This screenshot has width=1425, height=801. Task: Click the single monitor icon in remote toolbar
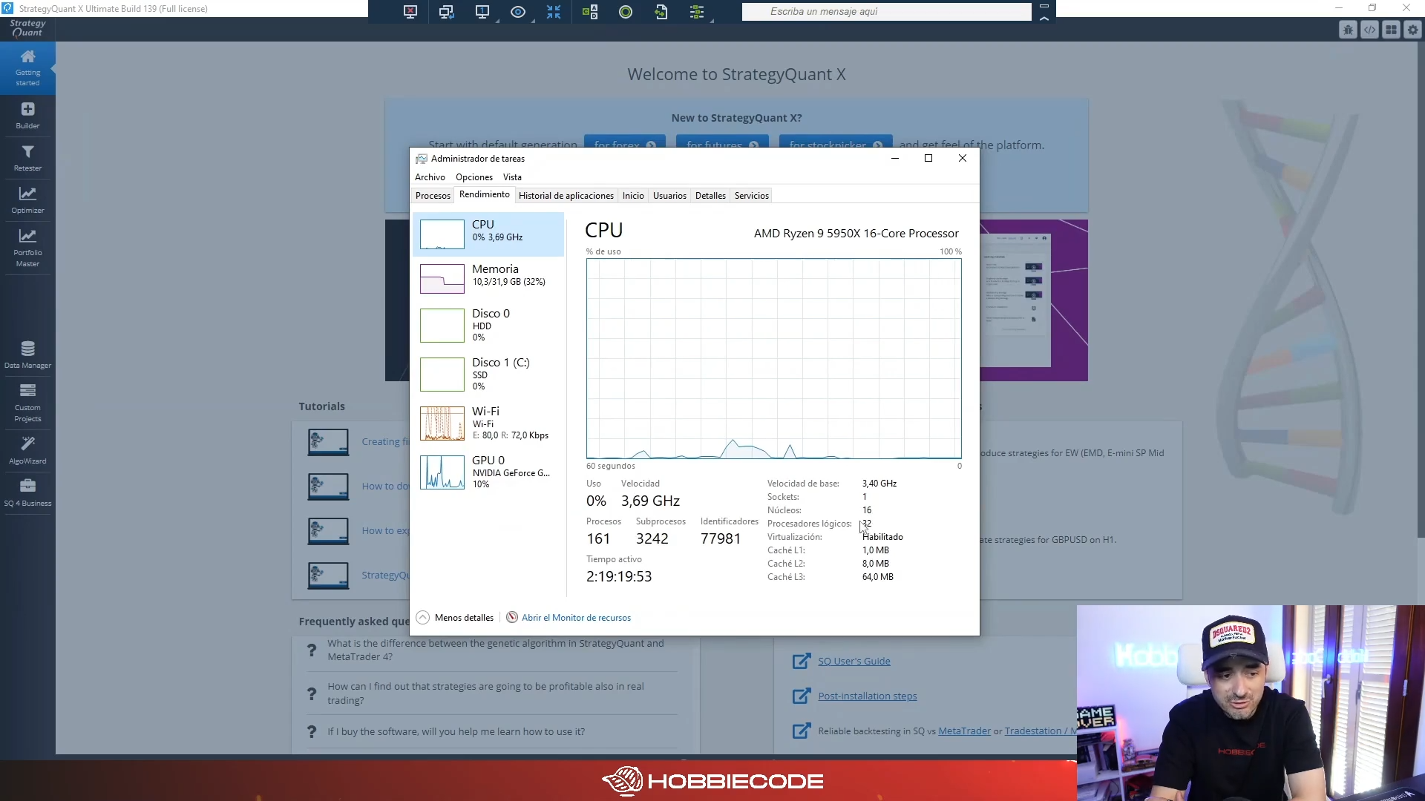(x=482, y=12)
